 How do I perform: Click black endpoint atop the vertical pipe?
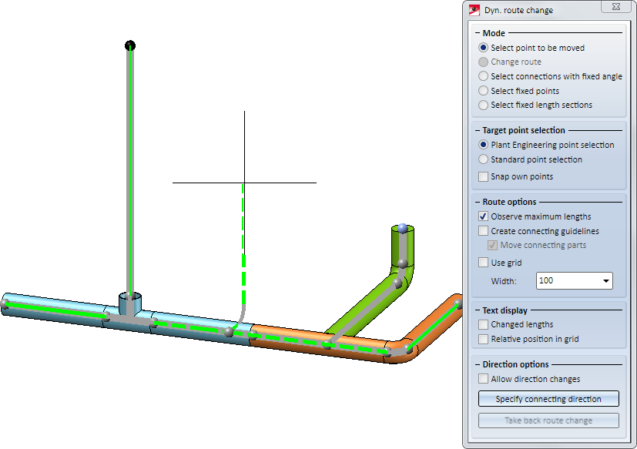[130, 45]
